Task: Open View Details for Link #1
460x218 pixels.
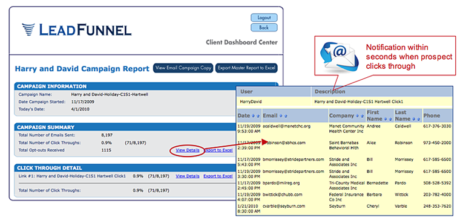Action: click(x=188, y=176)
